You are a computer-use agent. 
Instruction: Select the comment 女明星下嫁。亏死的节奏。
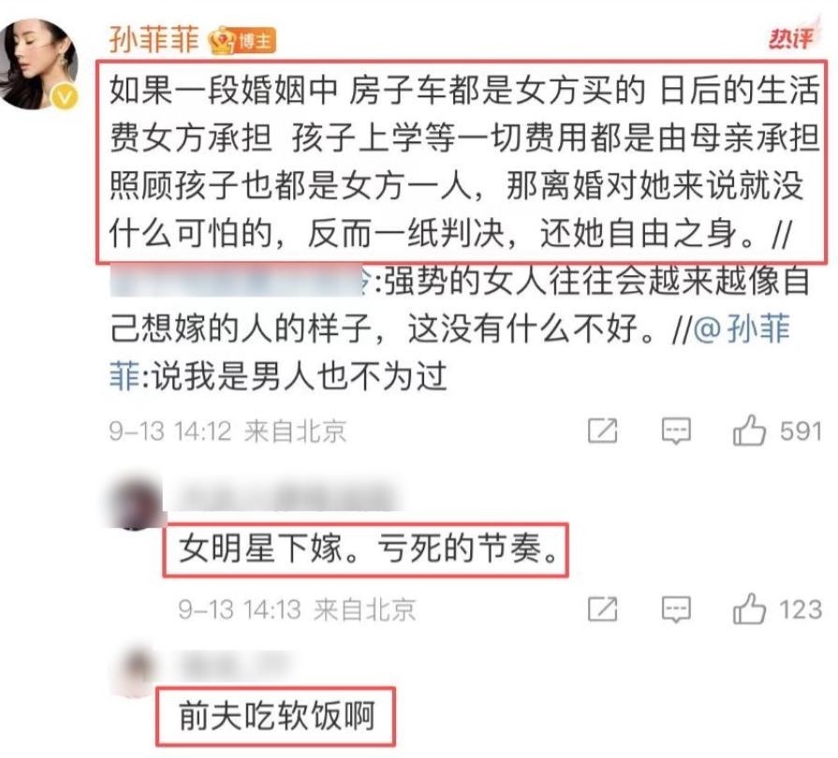365,549
